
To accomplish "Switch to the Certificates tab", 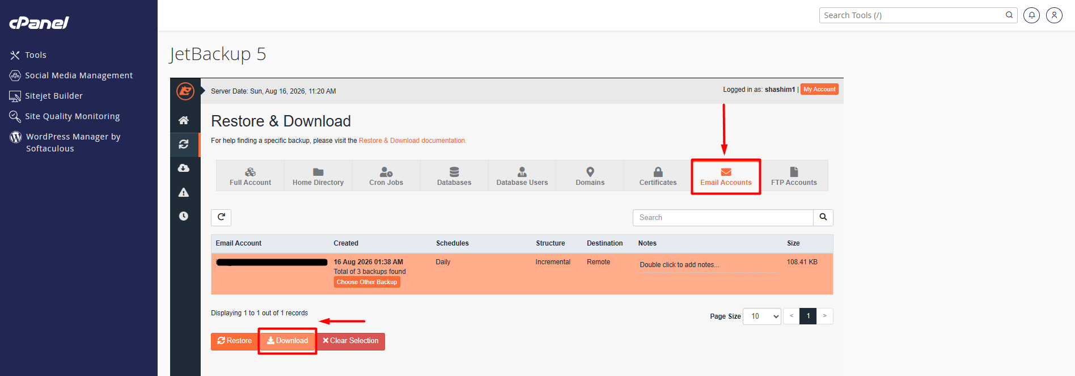I will (x=658, y=176).
